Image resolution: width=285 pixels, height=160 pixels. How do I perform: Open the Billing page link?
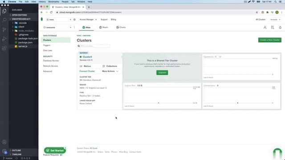(x=114, y=20)
